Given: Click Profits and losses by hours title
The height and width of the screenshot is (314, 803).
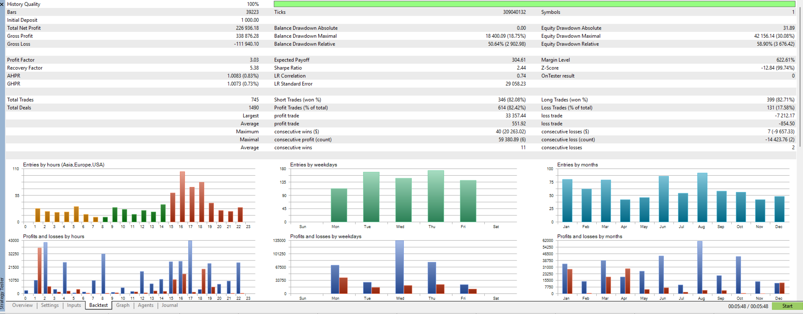Looking at the screenshot, I should coord(54,236).
